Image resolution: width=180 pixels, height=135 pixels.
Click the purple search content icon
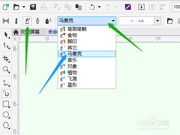click(128, 7)
